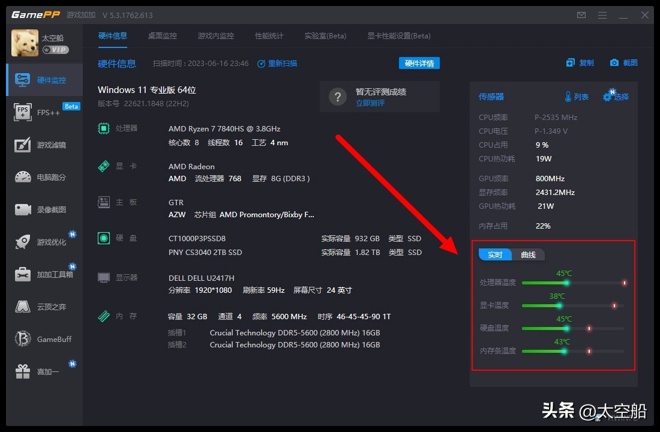
Task: Switch sensors to 曲线 curve view
Action: click(527, 254)
